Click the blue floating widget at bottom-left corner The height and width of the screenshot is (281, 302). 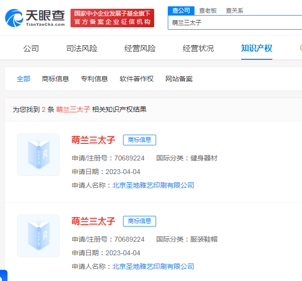point(3,276)
